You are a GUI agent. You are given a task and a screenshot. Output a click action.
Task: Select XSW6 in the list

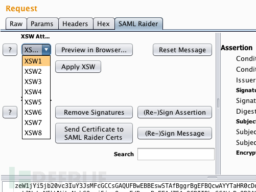36,112
